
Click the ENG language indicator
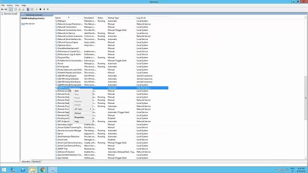tap(292, 169)
